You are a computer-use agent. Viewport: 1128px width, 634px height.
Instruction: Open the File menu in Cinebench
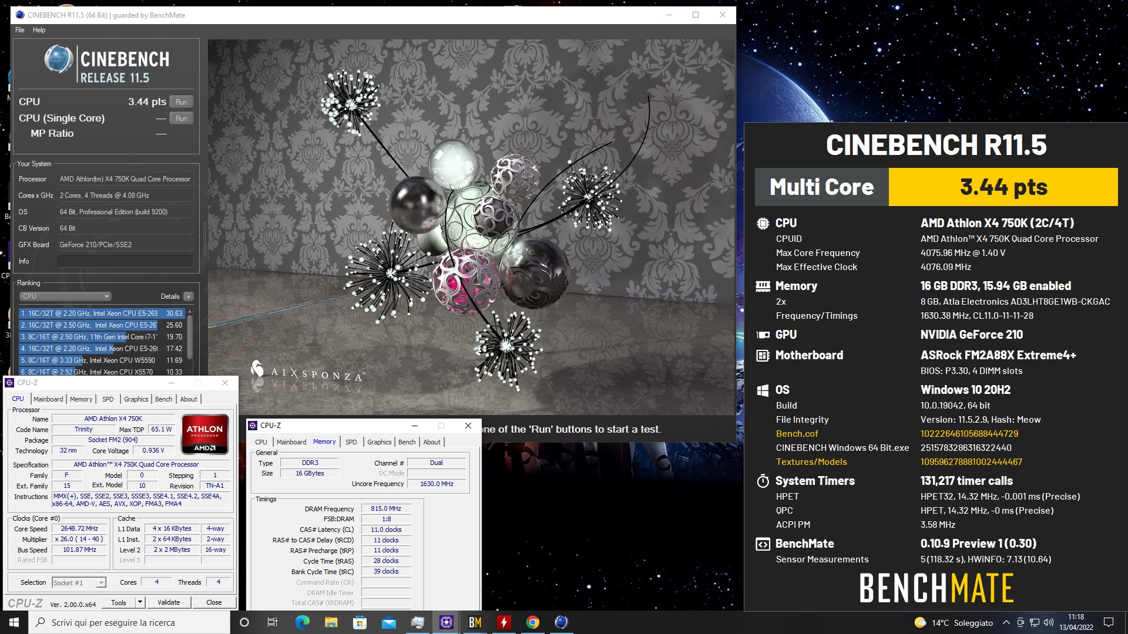(20, 30)
